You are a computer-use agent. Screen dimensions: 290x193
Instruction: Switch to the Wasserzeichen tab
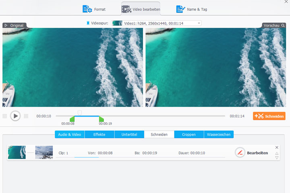[219, 134]
